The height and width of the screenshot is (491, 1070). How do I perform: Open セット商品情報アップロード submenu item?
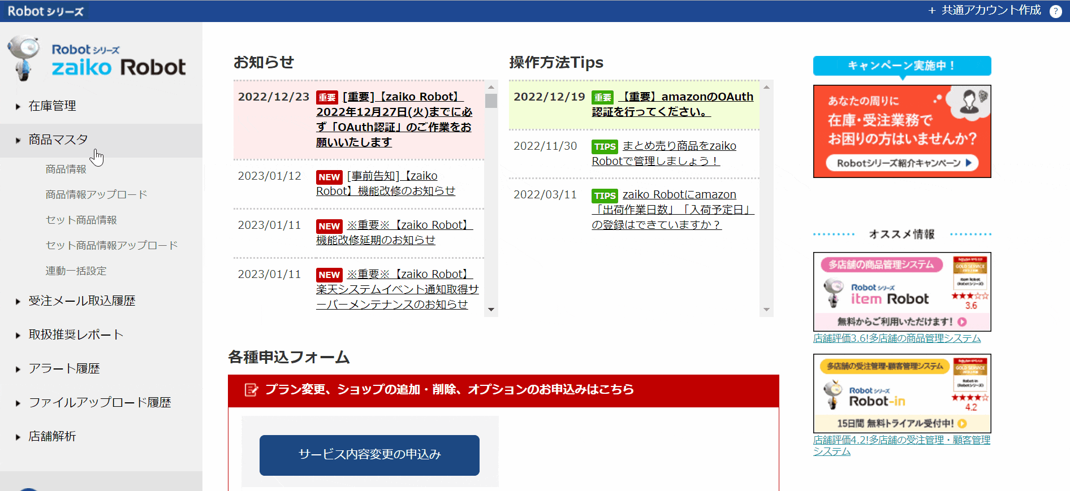[111, 245]
